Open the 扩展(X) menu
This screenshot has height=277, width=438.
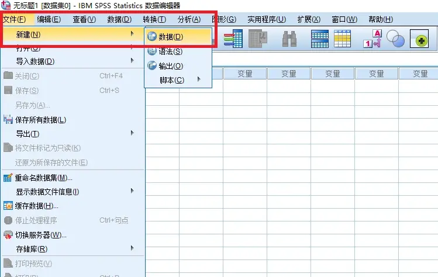[309, 19]
